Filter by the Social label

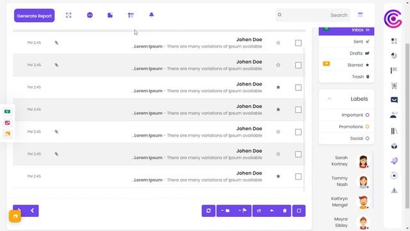(356, 139)
